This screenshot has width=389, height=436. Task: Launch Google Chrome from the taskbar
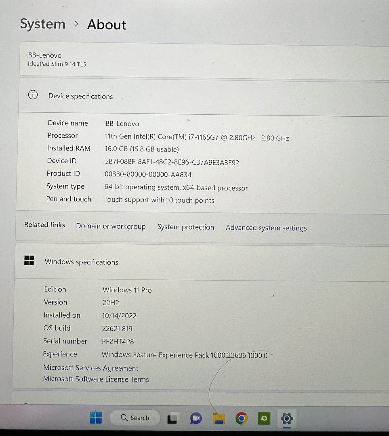pos(242,418)
